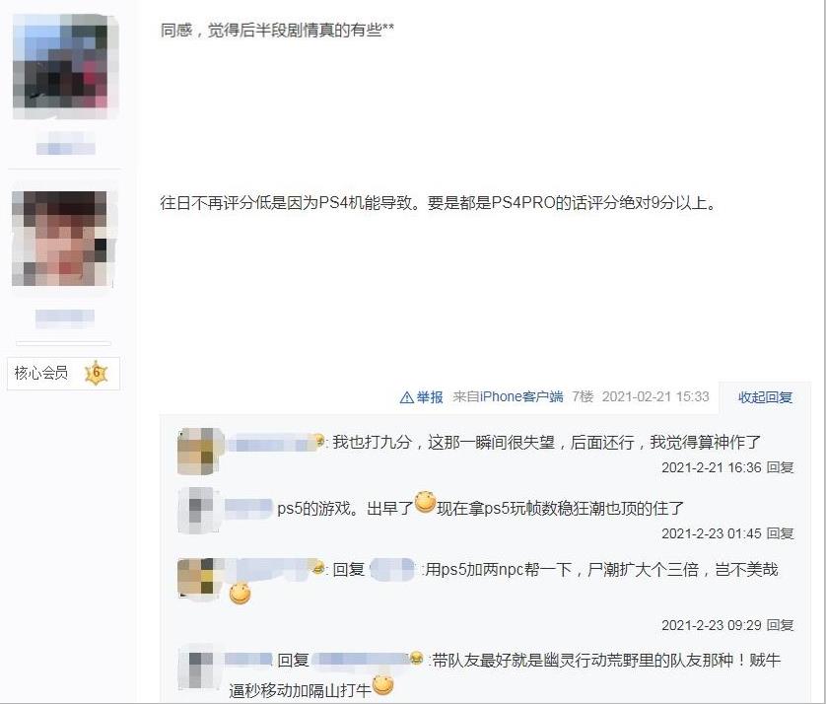Image resolution: width=826 pixels, height=704 pixels.
Task: Open the first poster's pixelated avatar
Action: click(x=65, y=66)
